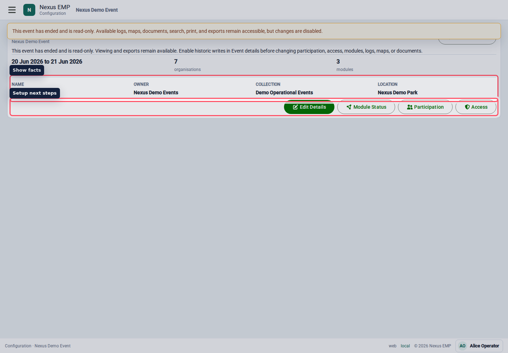Open the Participation page
This screenshot has height=353, width=508.
(425, 107)
